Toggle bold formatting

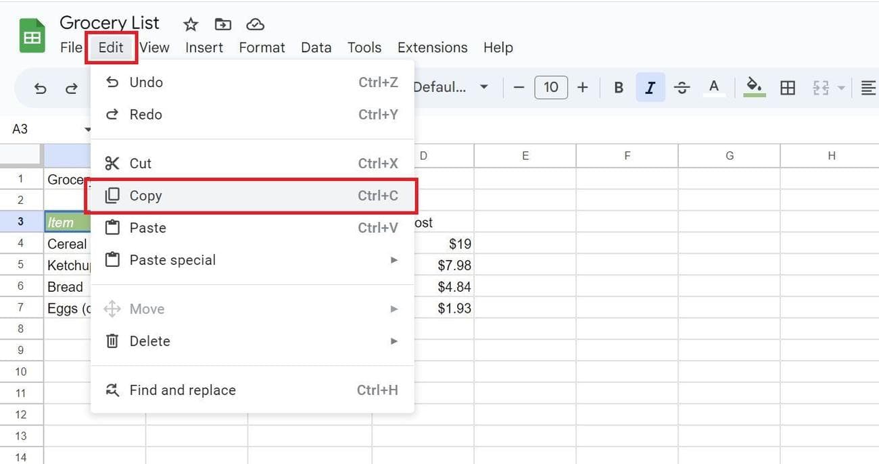click(x=618, y=88)
